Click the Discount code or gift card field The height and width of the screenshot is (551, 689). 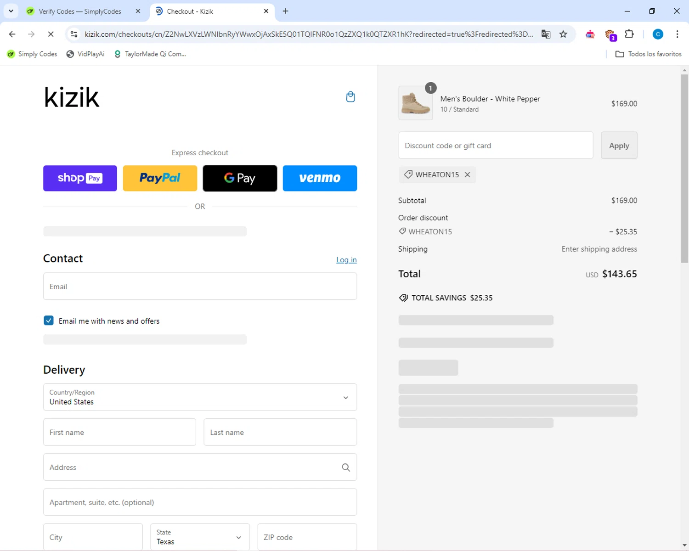[496, 146]
